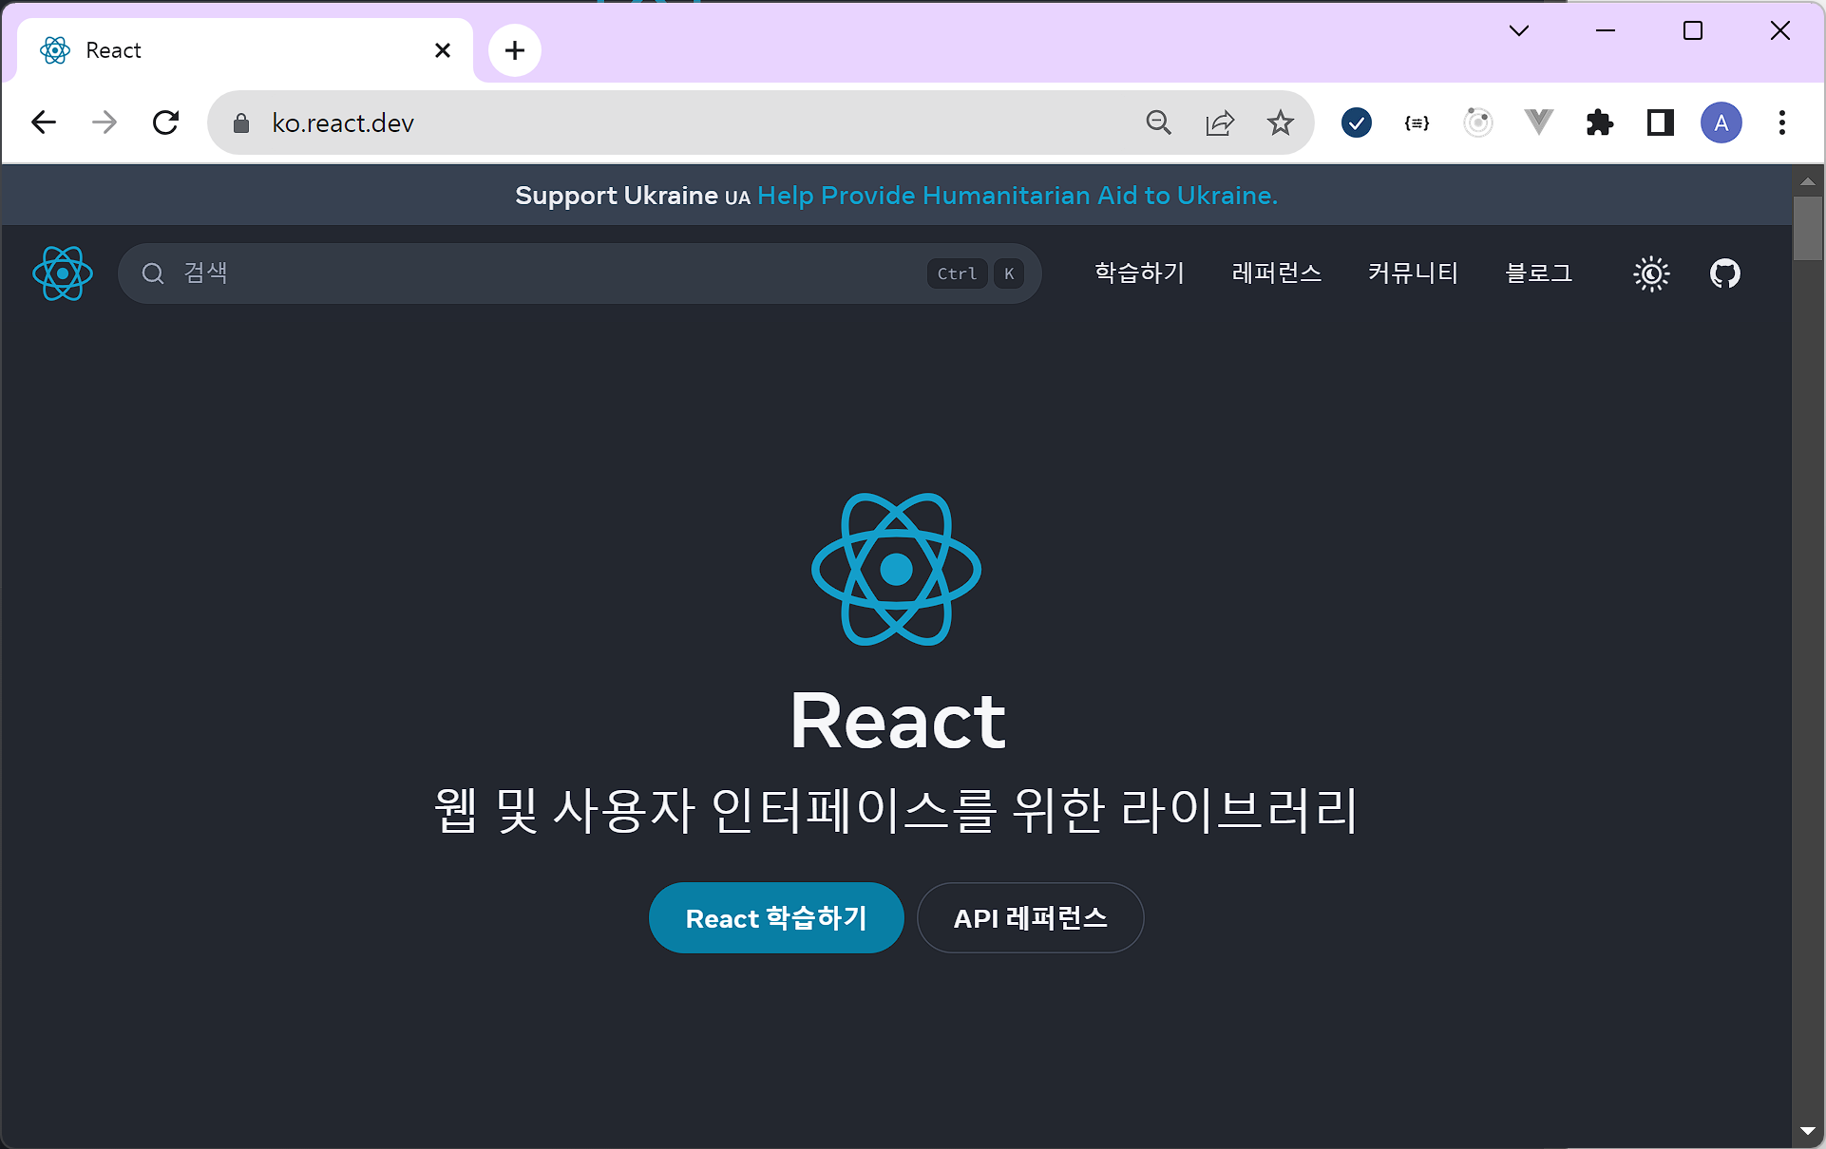Click Help Provide Humanitarian Aid link
The height and width of the screenshot is (1149, 1826).
click(1017, 196)
